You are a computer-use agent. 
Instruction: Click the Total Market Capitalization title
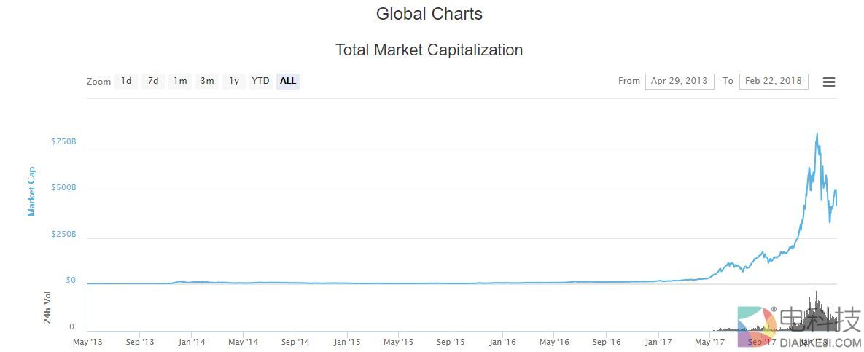(x=429, y=50)
